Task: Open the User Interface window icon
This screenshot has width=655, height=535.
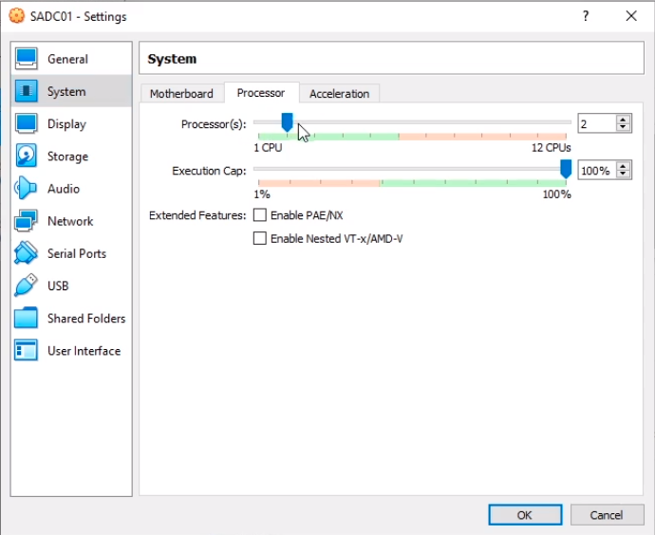Action: click(26, 350)
